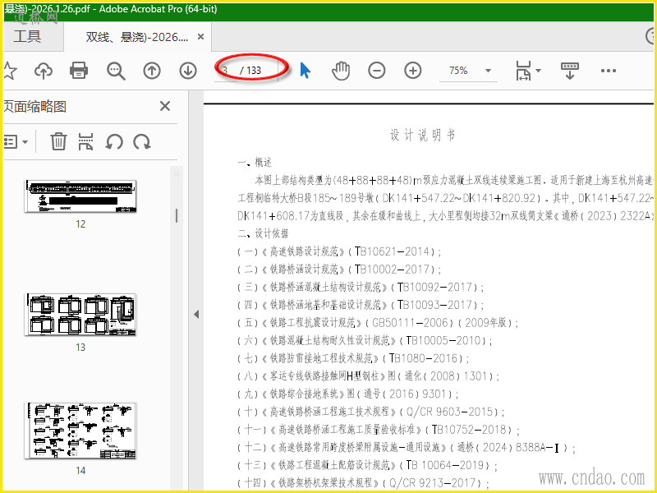Open the more tools ellipsis menu
The width and height of the screenshot is (657, 493).
pyautogui.click(x=608, y=71)
